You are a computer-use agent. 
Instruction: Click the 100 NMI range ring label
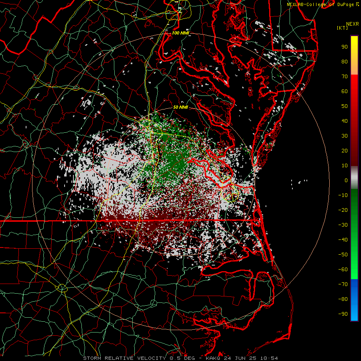[x=180, y=33]
